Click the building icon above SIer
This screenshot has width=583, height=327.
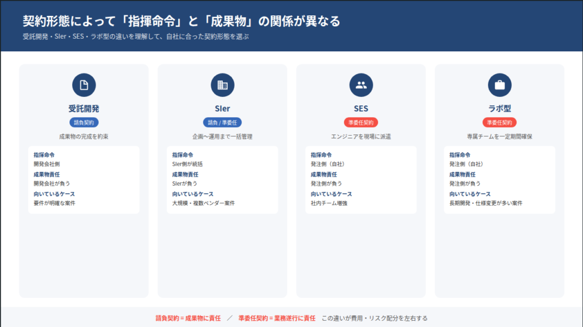pos(222,85)
